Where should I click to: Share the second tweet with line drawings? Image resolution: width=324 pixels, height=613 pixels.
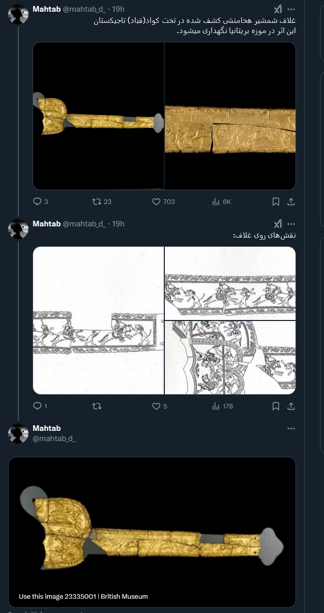point(291,406)
